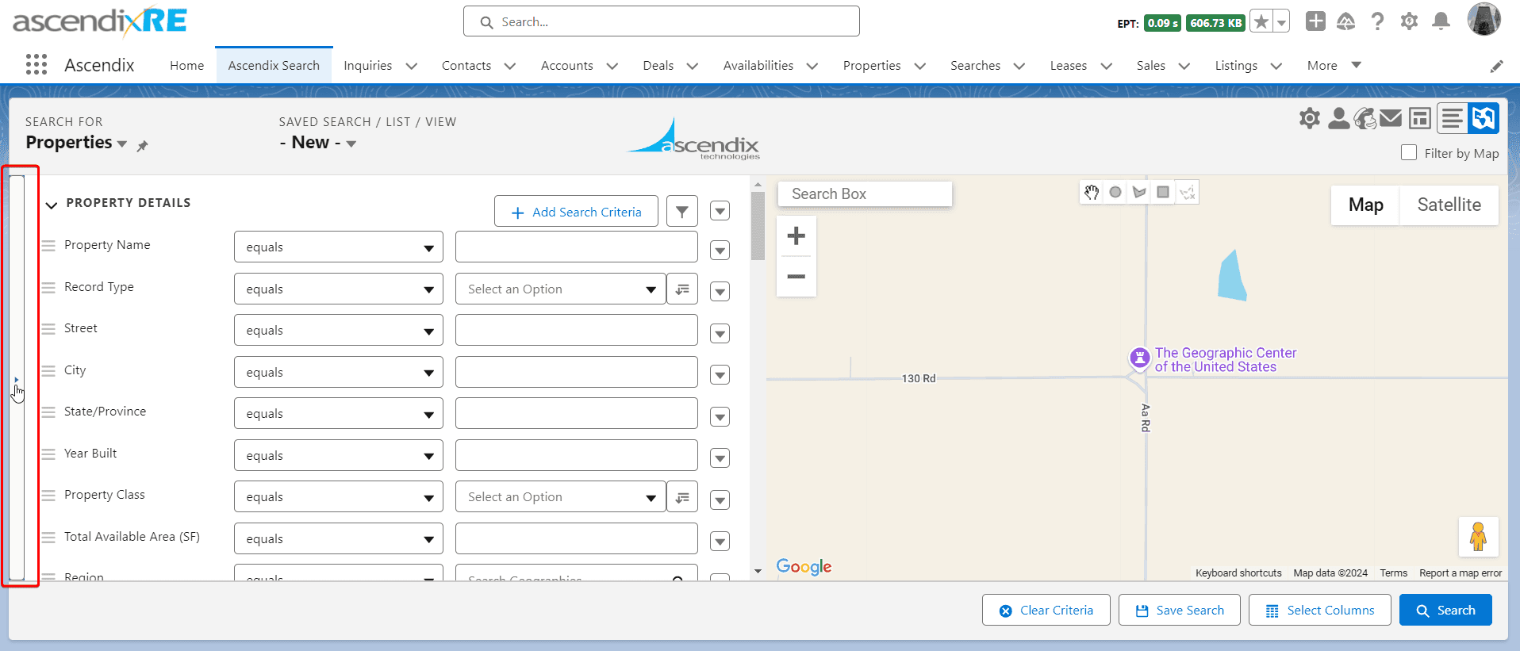Open the Ascendix Search tab

click(274, 66)
